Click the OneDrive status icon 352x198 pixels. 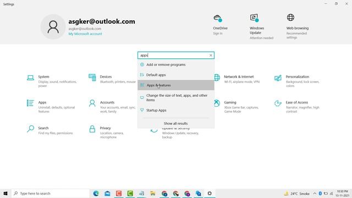pyautogui.click(x=218, y=18)
